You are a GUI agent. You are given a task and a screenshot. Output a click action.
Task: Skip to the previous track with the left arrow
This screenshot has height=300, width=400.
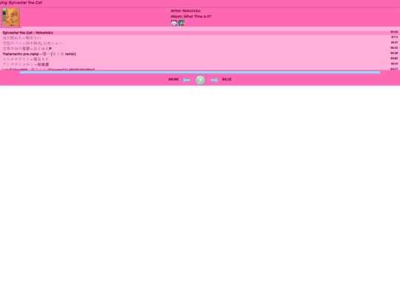click(187, 80)
